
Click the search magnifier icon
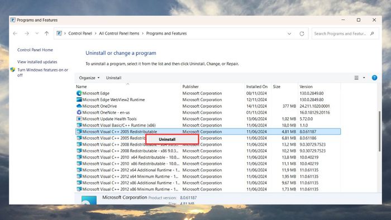(x=372, y=34)
